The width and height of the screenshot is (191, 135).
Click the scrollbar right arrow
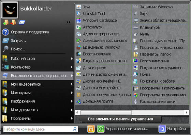pos(187,112)
